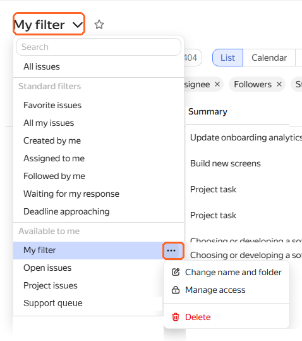The height and width of the screenshot is (341, 302).
Task: Click the Summary column header
Action: pos(208,111)
